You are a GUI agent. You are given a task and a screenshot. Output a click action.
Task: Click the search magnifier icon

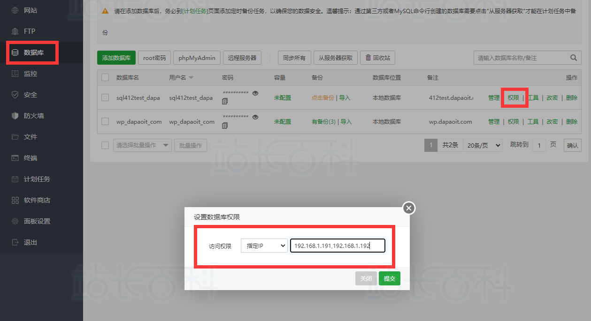573,58
